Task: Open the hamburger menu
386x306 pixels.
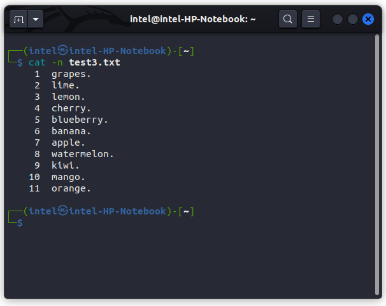Action: [311, 19]
